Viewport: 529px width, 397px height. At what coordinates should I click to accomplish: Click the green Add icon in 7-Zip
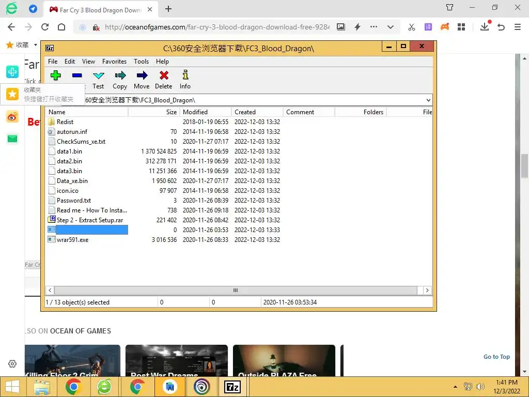coord(56,75)
